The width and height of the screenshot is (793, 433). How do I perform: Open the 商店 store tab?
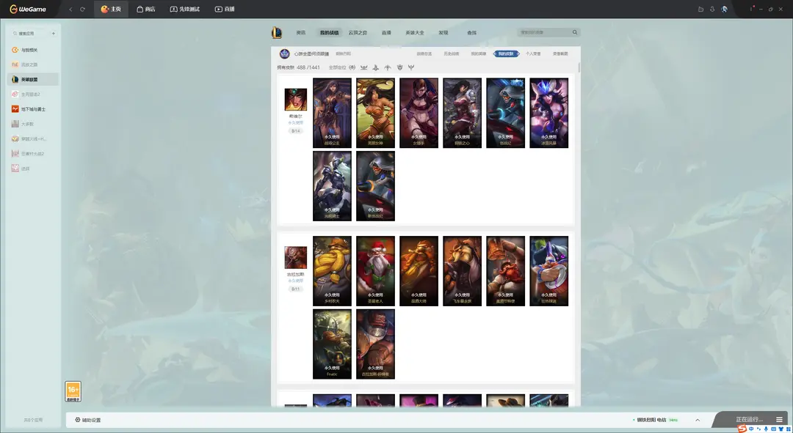(x=145, y=9)
